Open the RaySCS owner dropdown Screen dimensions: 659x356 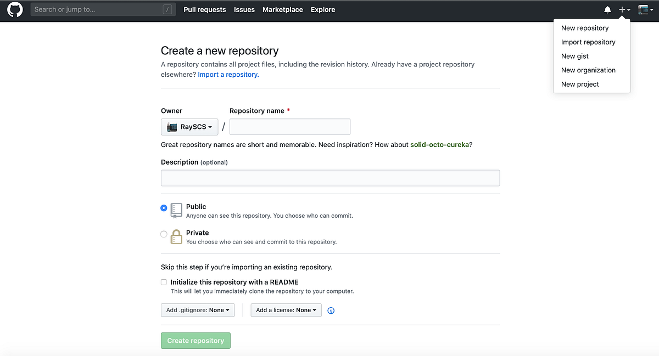[x=189, y=127]
